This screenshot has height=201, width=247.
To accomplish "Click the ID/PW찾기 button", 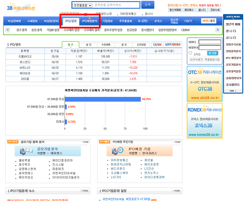I will click(x=196, y=59).
